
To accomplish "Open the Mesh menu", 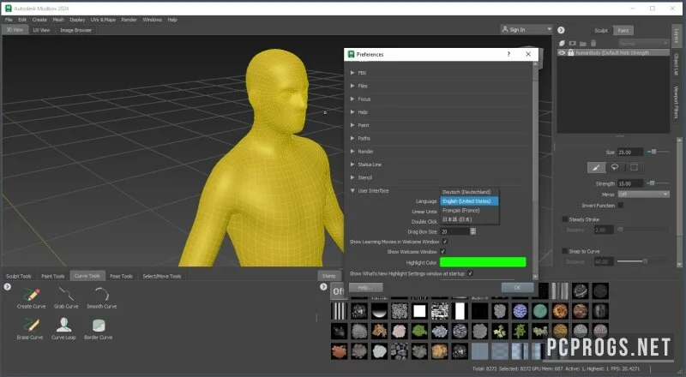I will pos(58,20).
